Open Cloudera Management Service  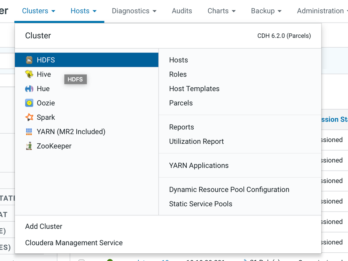click(x=74, y=243)
